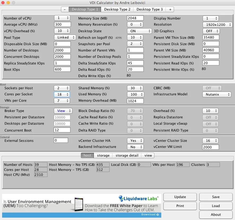Click the Download arrow in the banner
The height and width of the screenshot is (220, 235).
click(x=158, y=214)
